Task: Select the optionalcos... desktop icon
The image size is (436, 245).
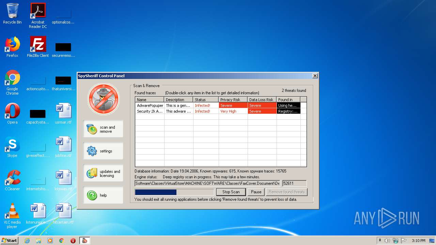Action: 63,16
